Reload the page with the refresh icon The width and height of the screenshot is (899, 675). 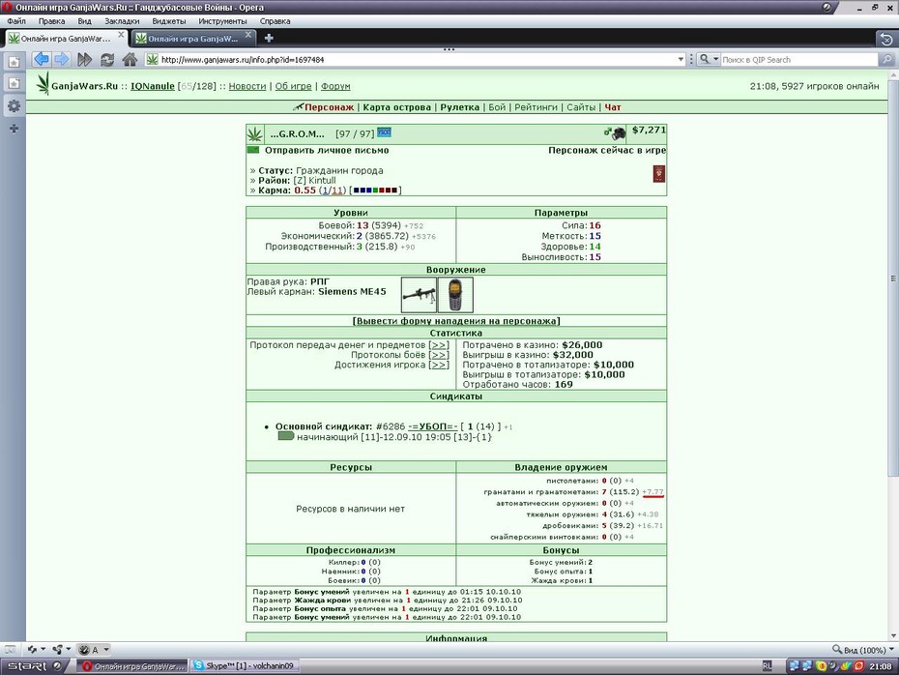tap(107, 59)
